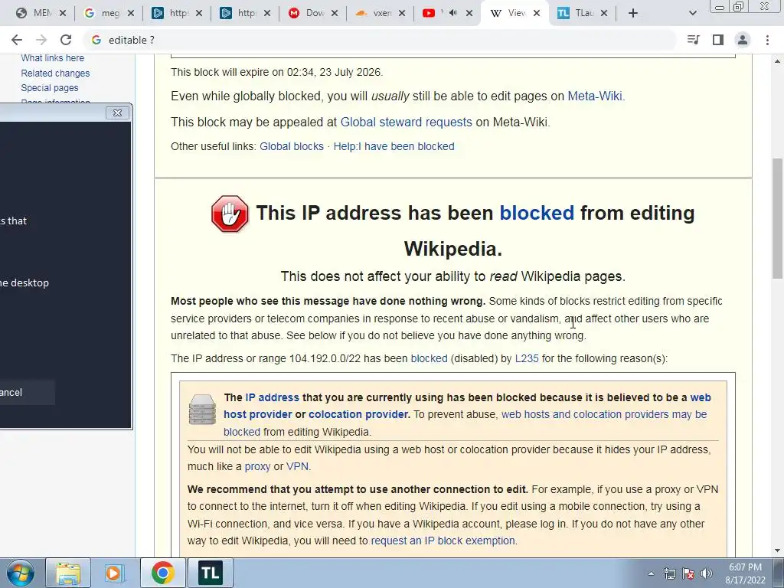Follow the Meta-Wiki link
This screenshot has width=784, height=588.
[x=595, y=96]
